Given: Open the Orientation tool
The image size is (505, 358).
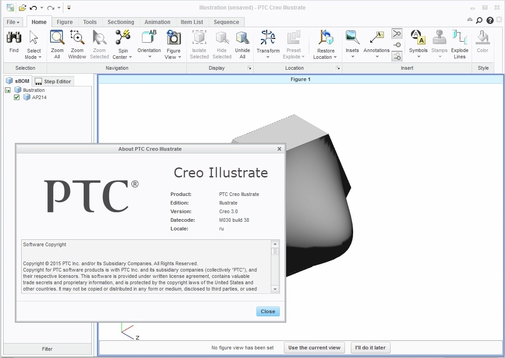Looking at the screenshot, I should pyautogui.click(x=149, y=37).
